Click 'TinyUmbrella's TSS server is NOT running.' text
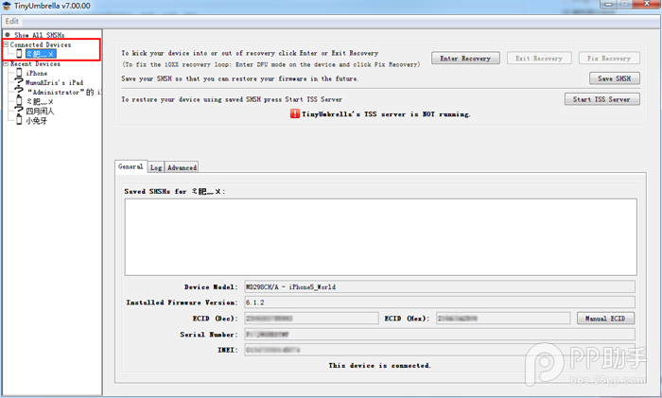Image resolution: width=662 pixels, height=398 pixels. coord(386,114)
